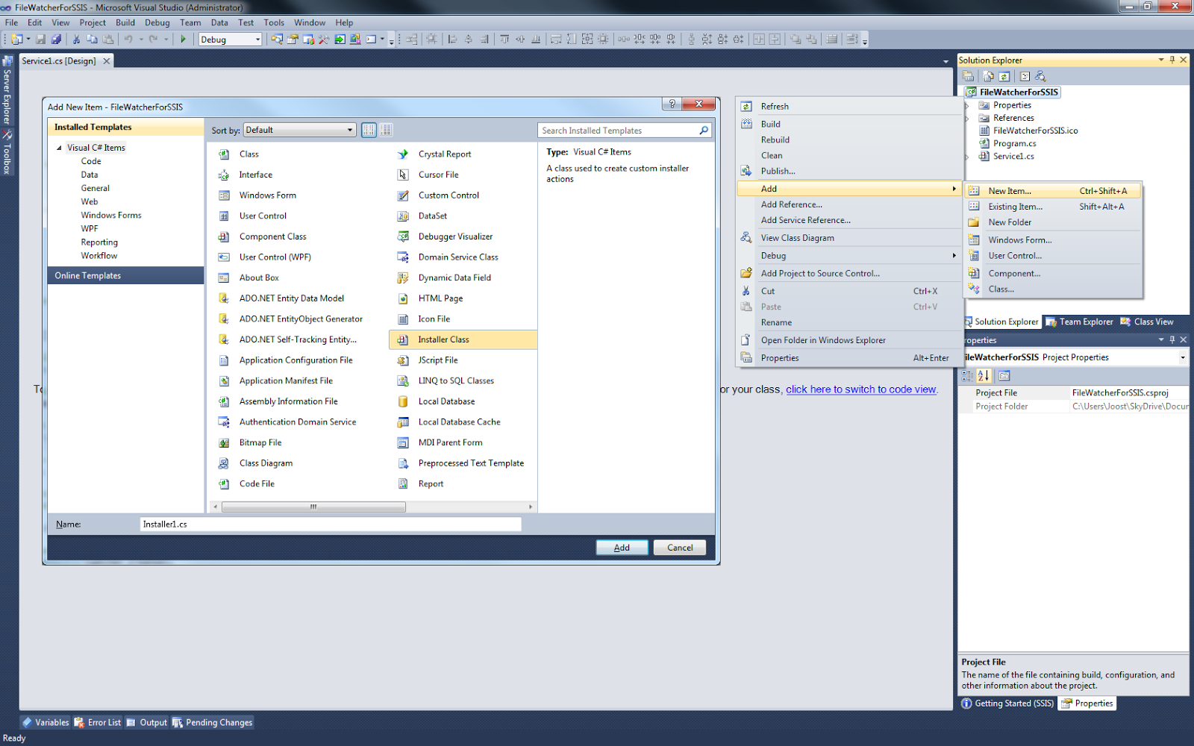Toggle Categorized view in Properties panel
1194x746 pixels.
(968, 376)
